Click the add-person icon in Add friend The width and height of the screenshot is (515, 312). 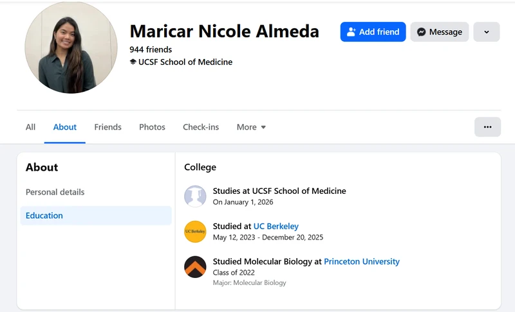[351, 31]
